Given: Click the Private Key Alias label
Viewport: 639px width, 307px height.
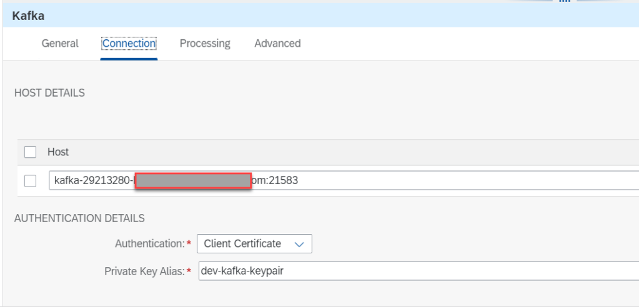Looking at the screenshot, I should [144, 271].
